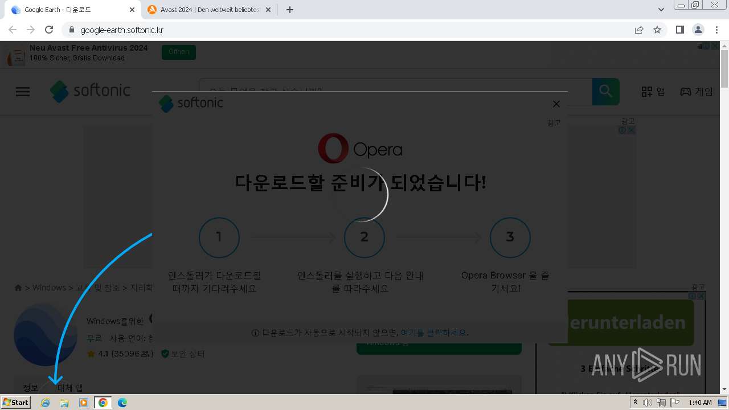This screenshot has width=729, height=410.
Task: Click the address bar URL
Action: click(x=121, y=30)
